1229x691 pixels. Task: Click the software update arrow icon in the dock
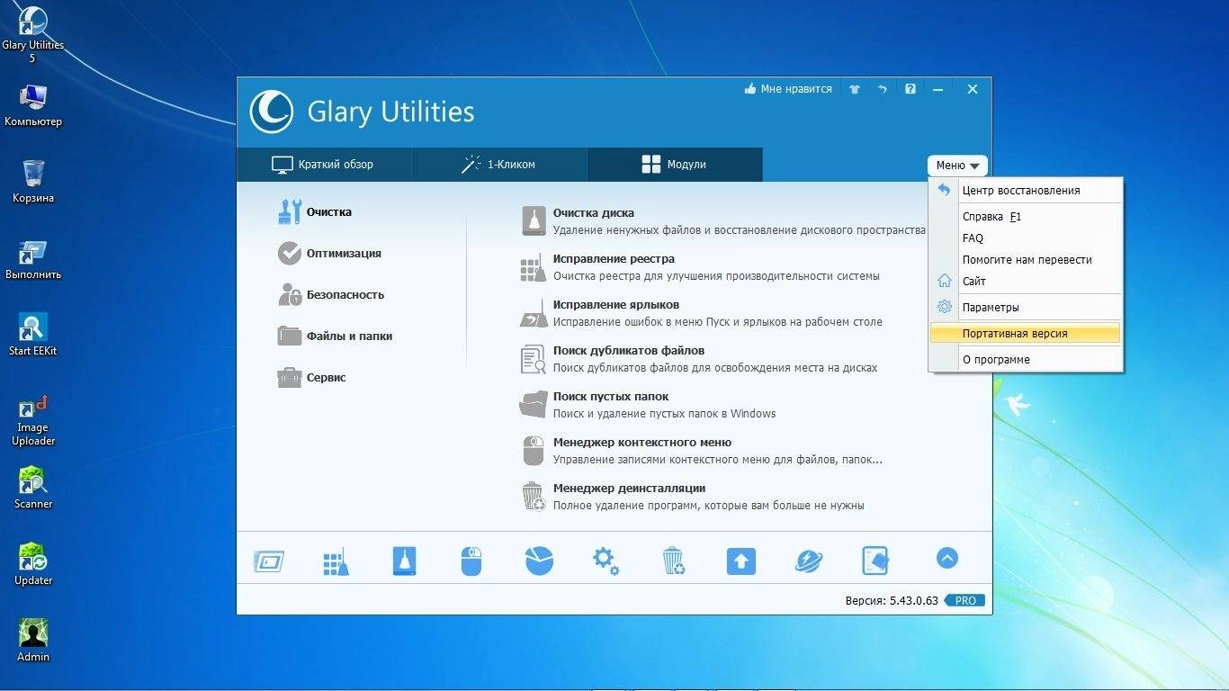741,561
